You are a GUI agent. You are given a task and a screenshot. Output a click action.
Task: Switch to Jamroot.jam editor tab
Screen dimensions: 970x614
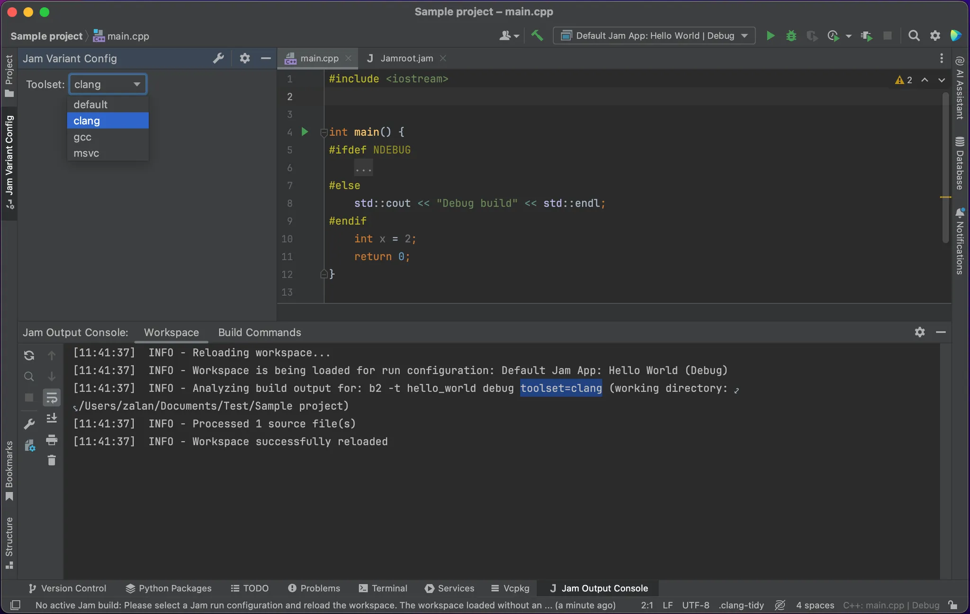(406, 58)
